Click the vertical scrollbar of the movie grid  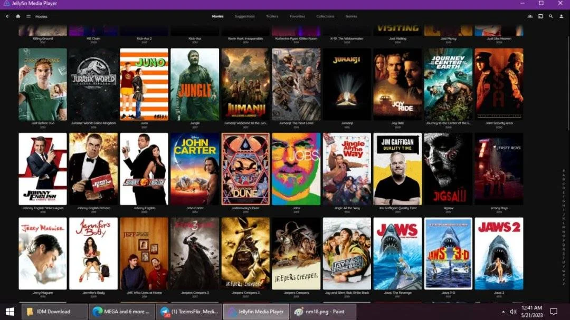568,78
